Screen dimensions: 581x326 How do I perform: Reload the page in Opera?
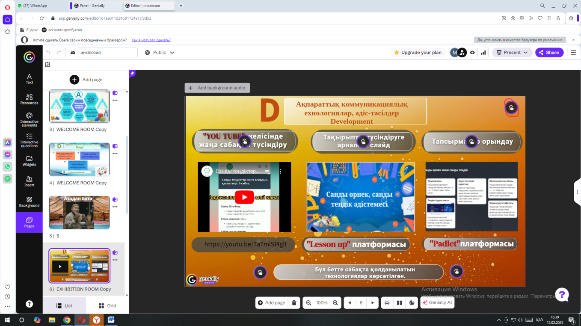42,18
